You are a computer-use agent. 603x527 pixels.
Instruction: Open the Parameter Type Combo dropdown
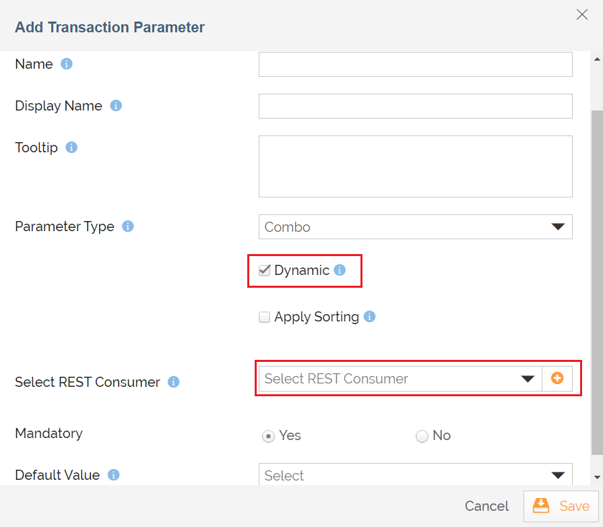click(x=415, y=226)
